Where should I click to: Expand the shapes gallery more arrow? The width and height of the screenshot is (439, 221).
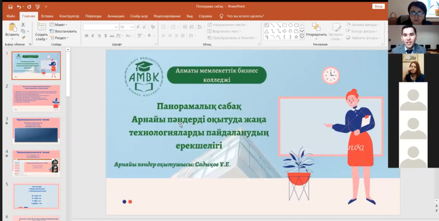pos(302,37)
